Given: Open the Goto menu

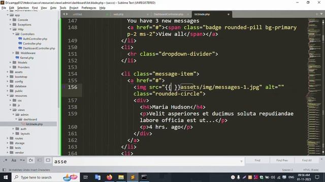Looking at the screenshot, I should pos(53,8).
